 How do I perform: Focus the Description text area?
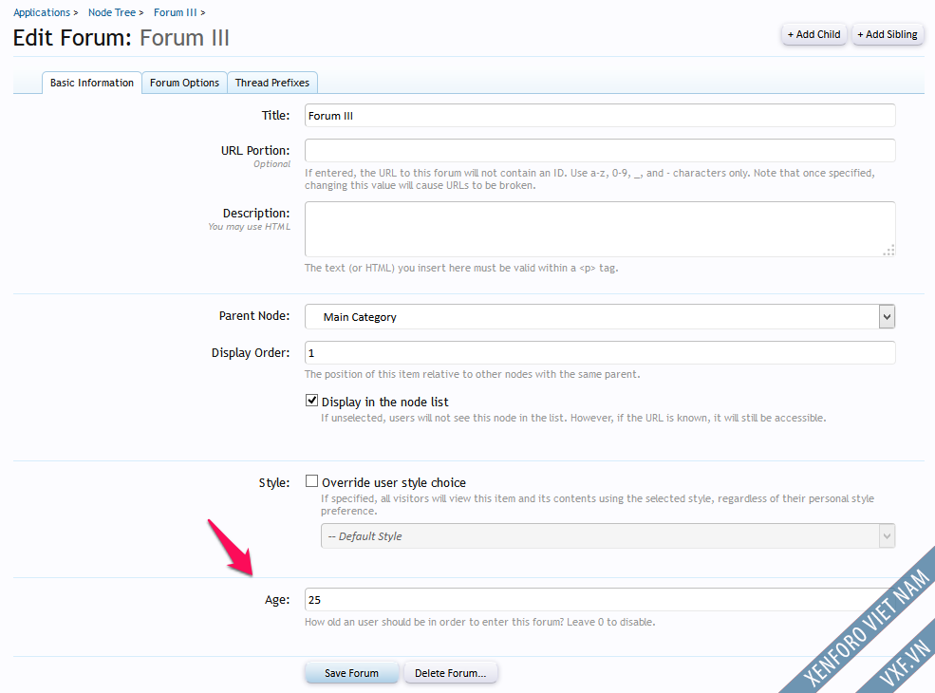[599, 229]
